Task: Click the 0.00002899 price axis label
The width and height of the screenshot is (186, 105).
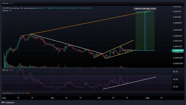Action: coord(178,64)
